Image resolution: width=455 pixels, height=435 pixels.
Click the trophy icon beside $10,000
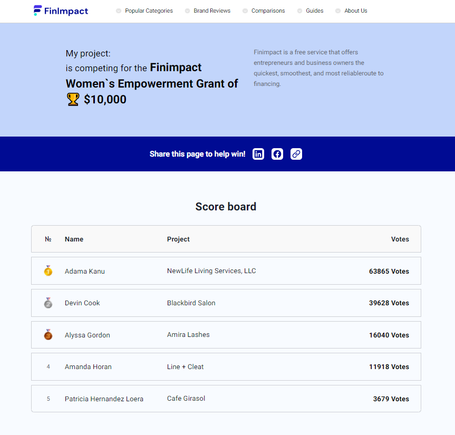[73, 99]
